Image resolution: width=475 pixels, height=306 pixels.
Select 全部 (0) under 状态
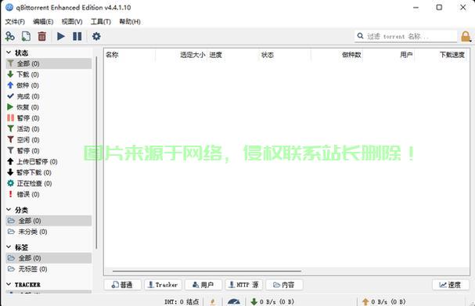point(49,63)
